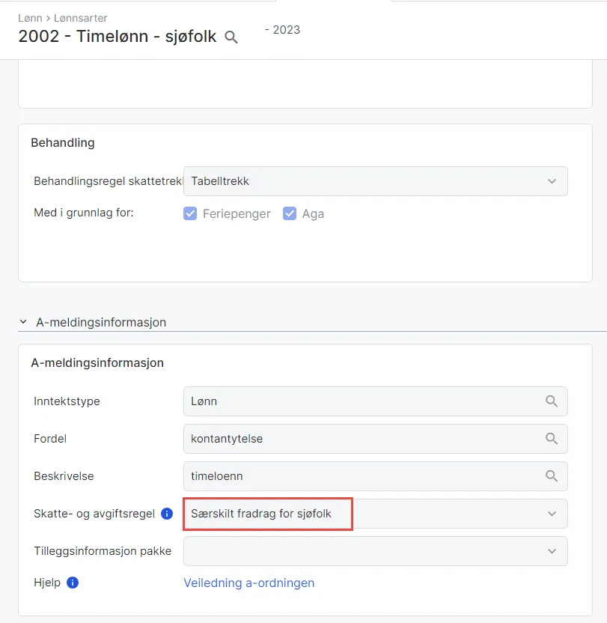Click the Tilleggsinformasjon pakke empty field
This screenshot has height=623, width=607.
click(337, 551)
